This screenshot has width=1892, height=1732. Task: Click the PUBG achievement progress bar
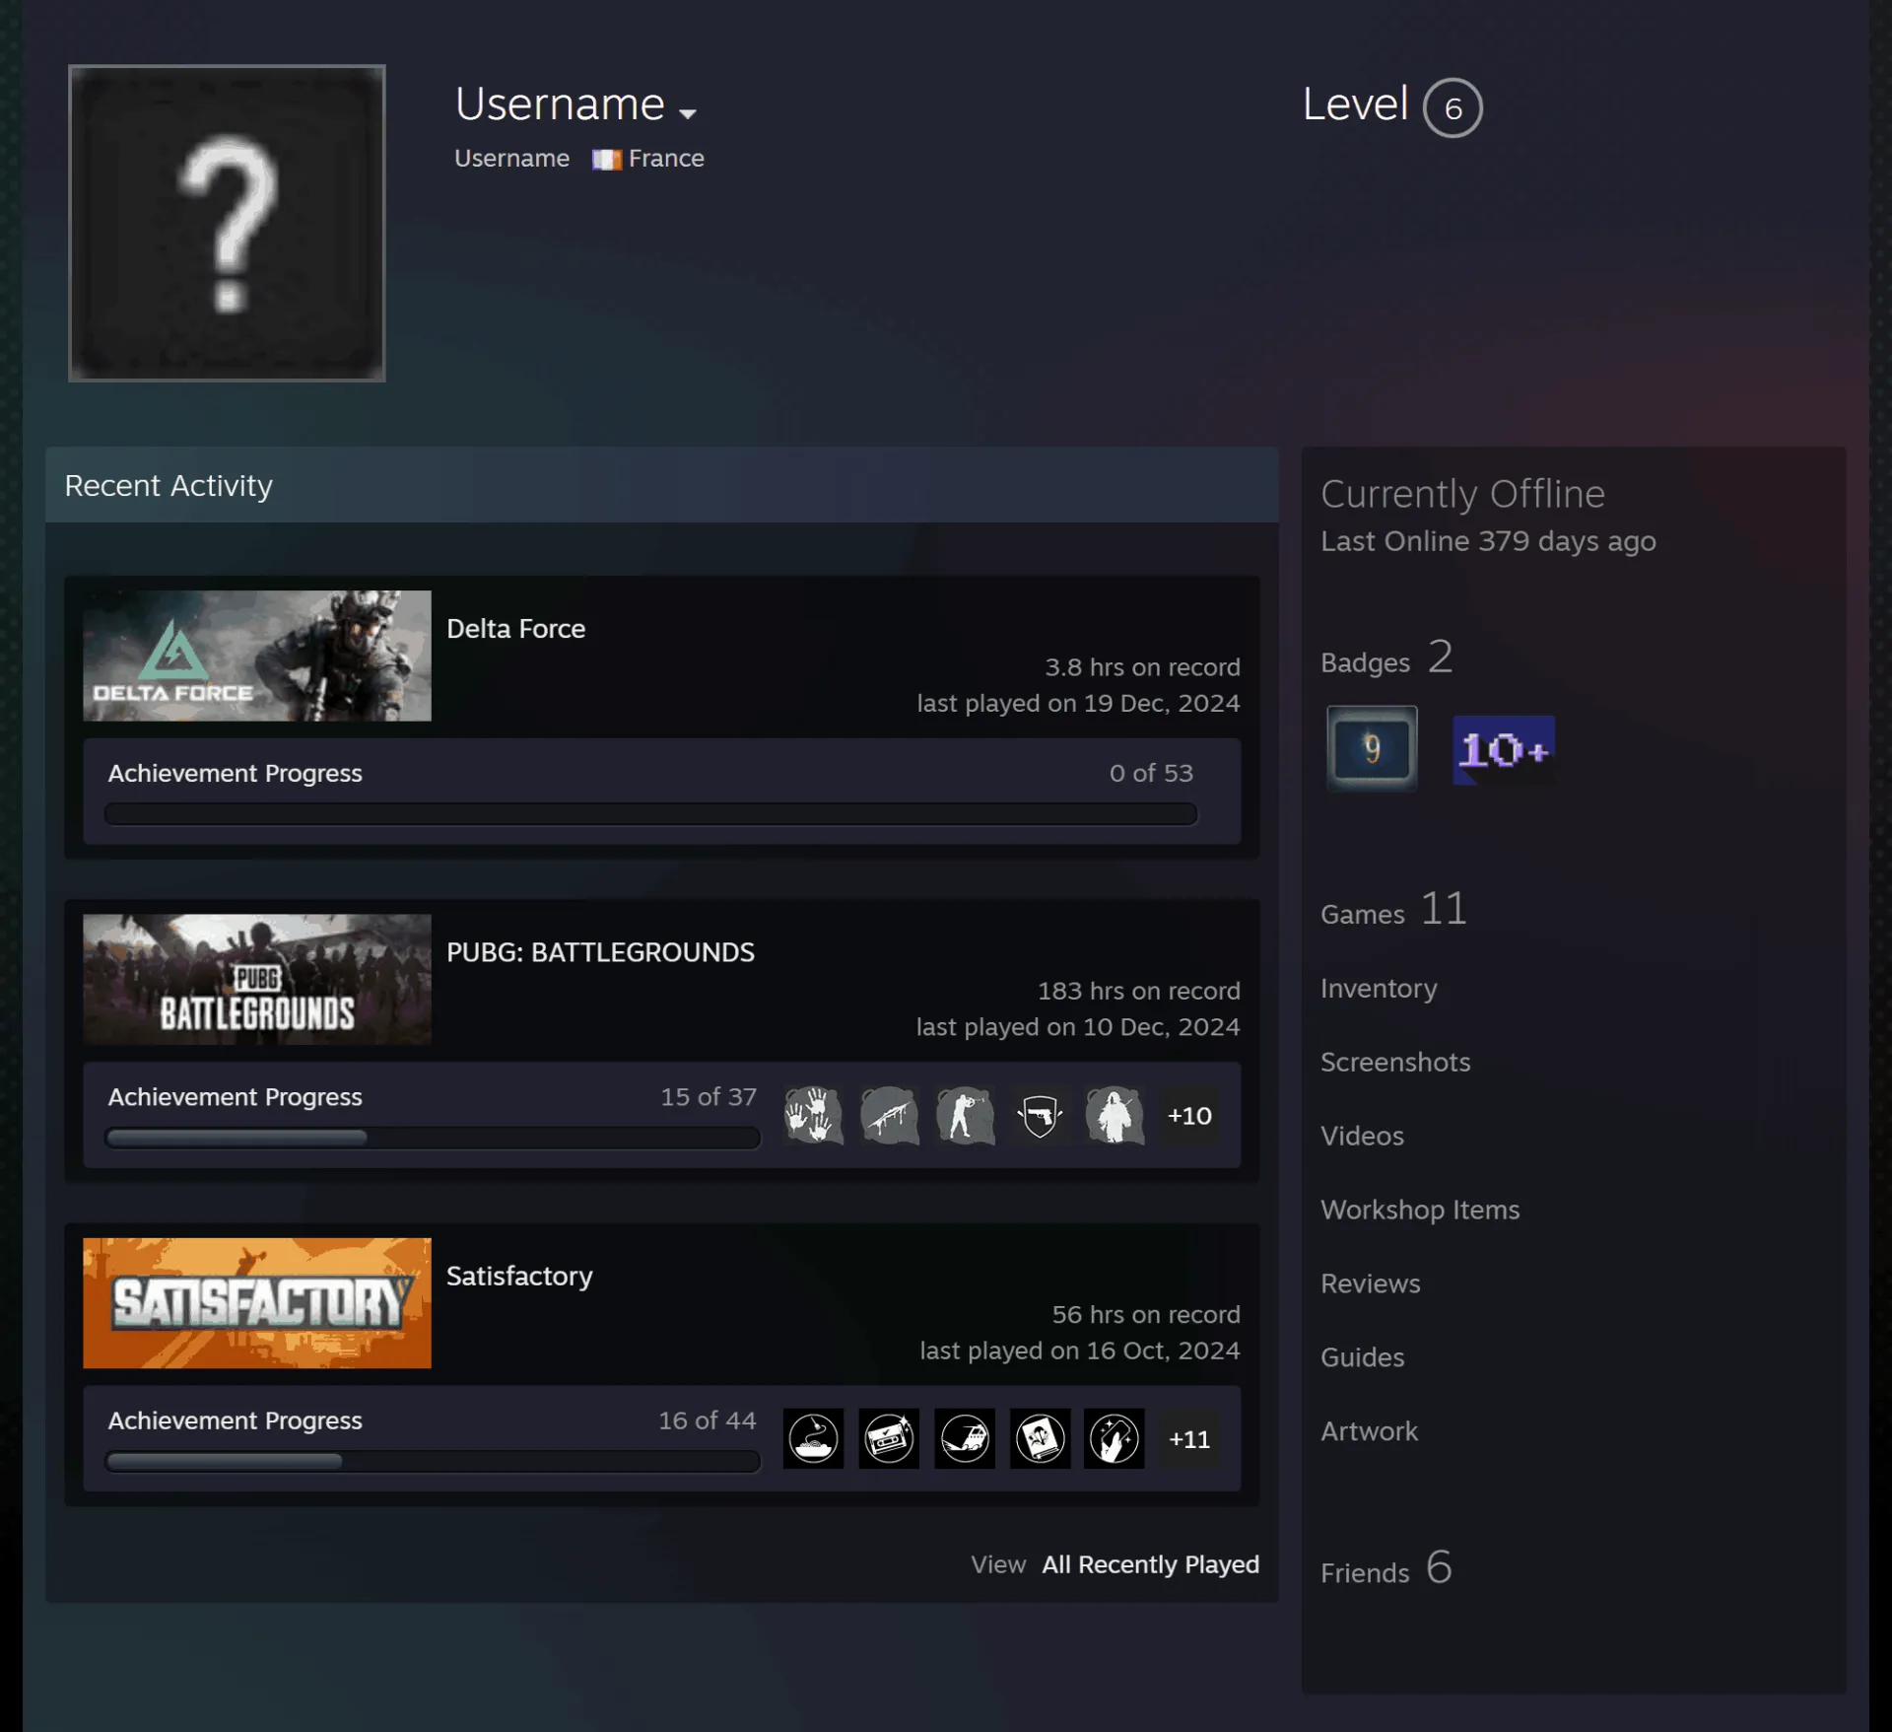(x=433, y=1138)
